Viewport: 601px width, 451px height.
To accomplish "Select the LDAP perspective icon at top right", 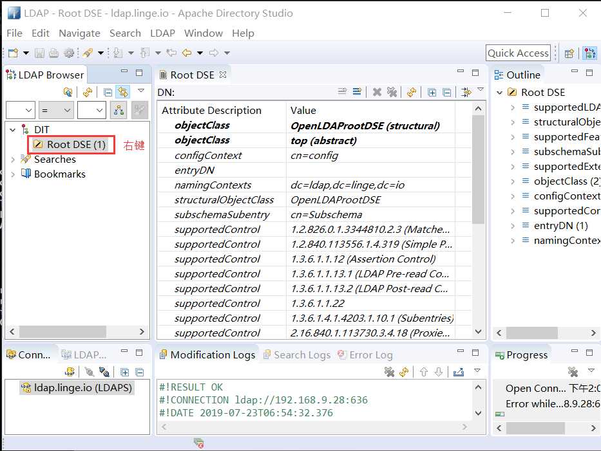I will [x=589, y=53].
